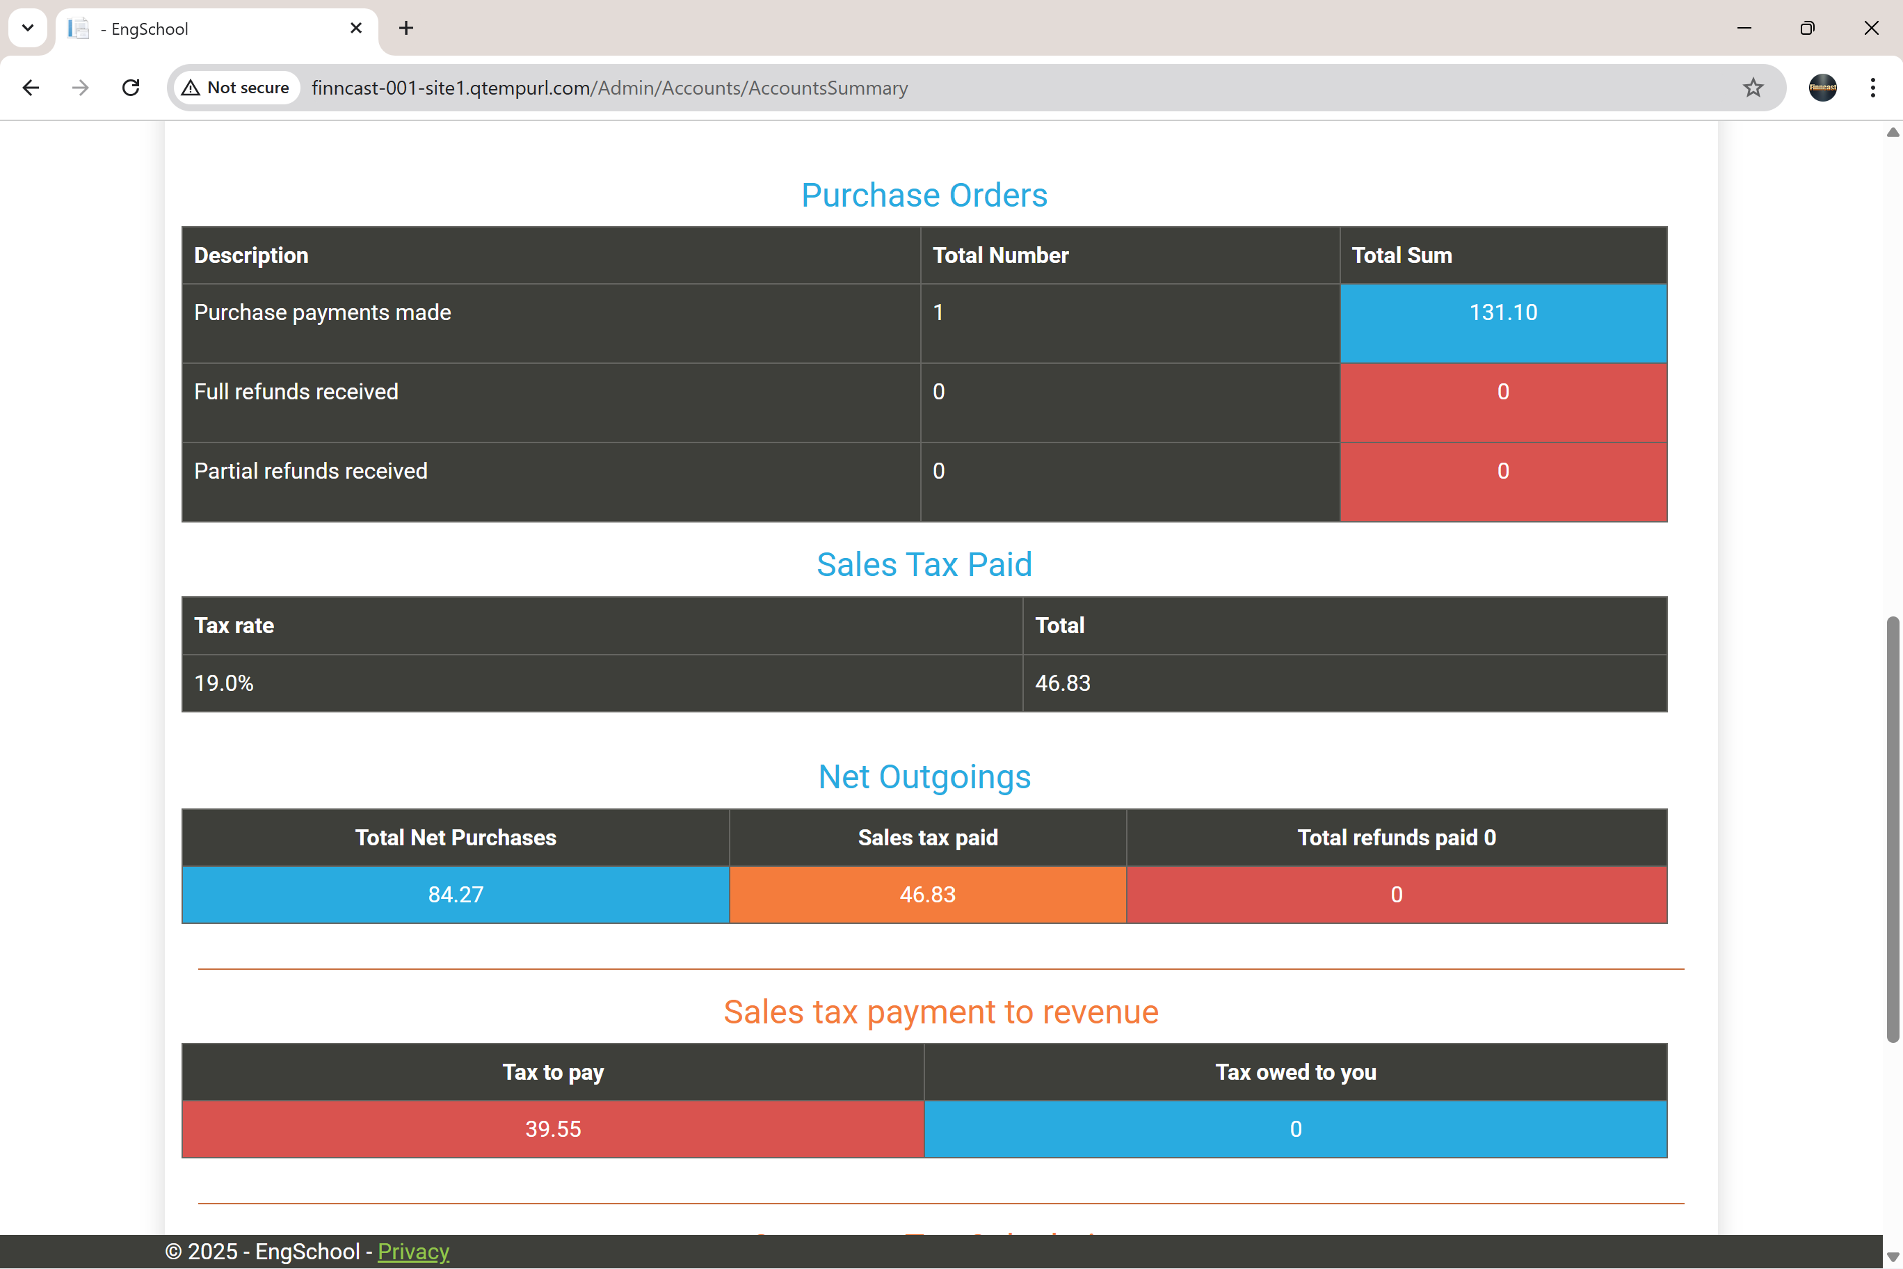1903x1269 pixels.
Task: Click the red Tax to pay 39.55 cell
Action: coord(553,1129)
